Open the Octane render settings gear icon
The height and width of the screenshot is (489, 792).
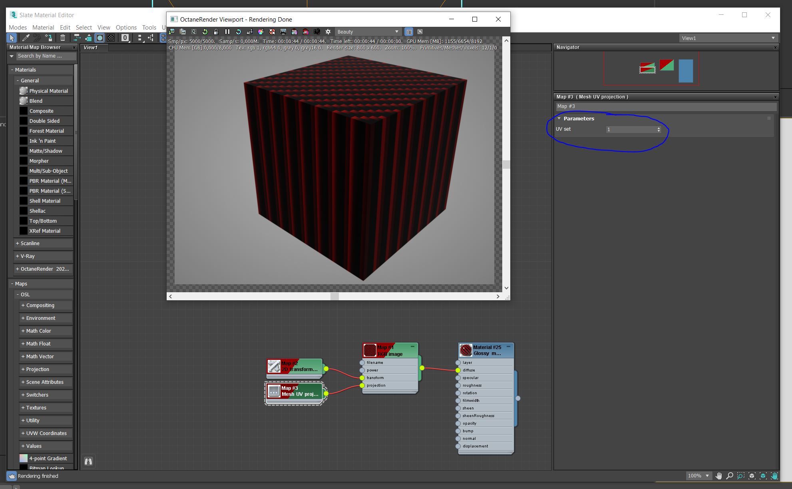pyautogui.click(x=328, y=32)
